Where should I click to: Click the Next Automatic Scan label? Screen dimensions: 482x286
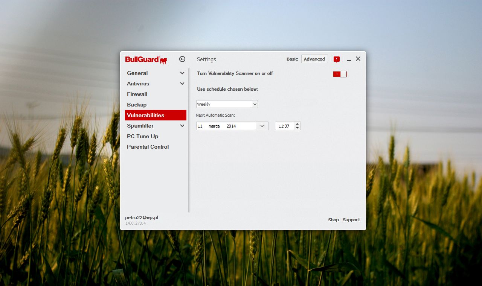coord(215,115)
